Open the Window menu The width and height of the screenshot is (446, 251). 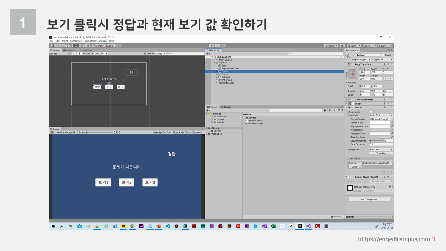(102, 41)
